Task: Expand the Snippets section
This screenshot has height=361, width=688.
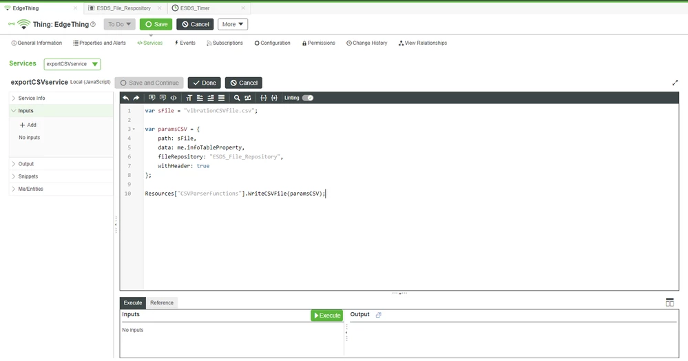Action: pyautogui.click(x=61, y=176)
